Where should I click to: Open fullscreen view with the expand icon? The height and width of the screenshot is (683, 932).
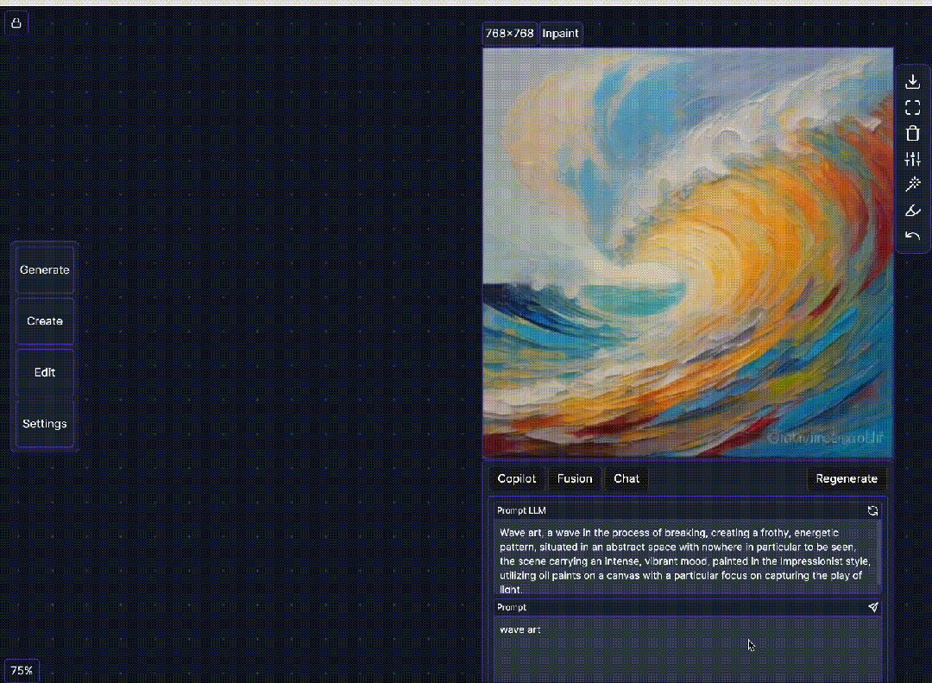click(912, 108)
